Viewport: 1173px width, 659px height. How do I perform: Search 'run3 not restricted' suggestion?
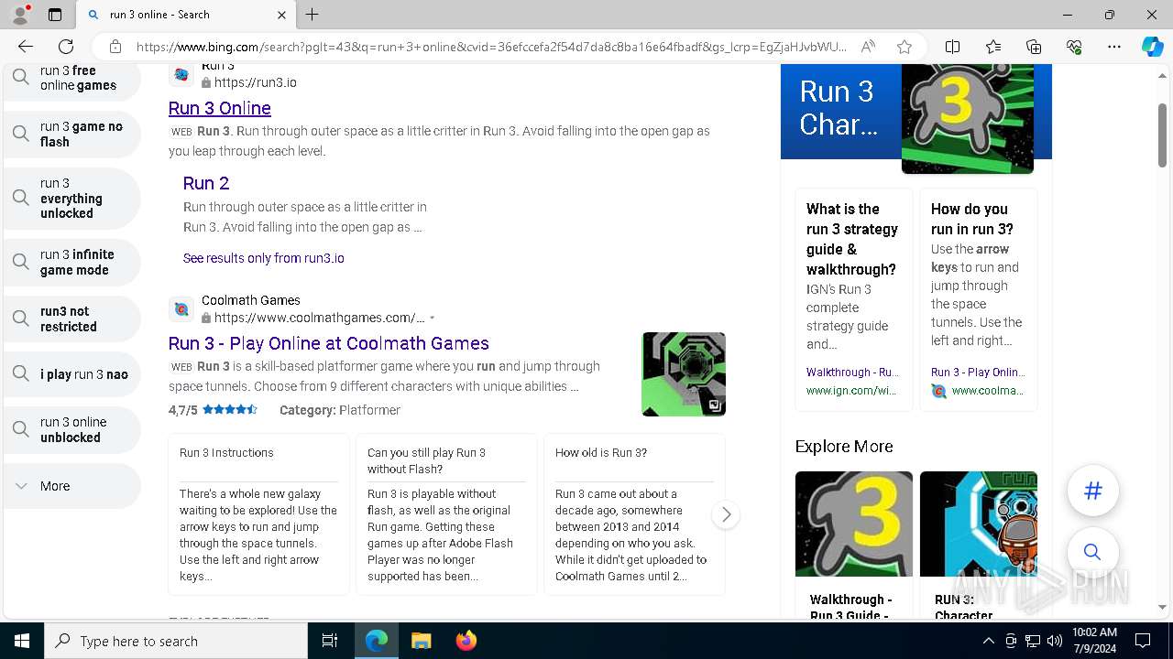coord(72,319)
